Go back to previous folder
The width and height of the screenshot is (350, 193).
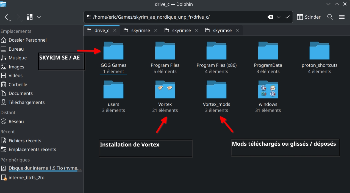click(x=7, y=17)
